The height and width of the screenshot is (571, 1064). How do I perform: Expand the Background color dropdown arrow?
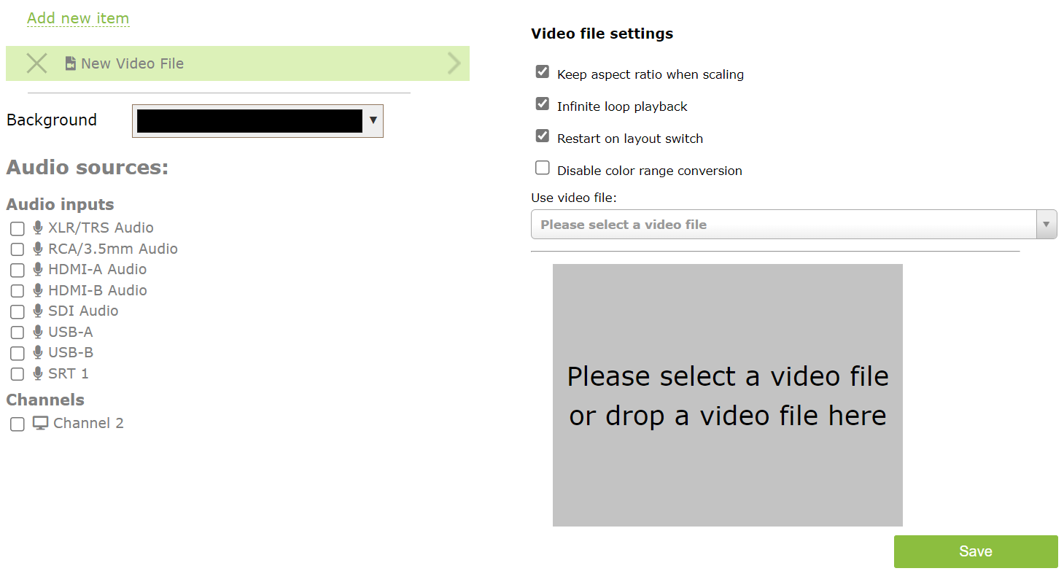tap(373, 120)
